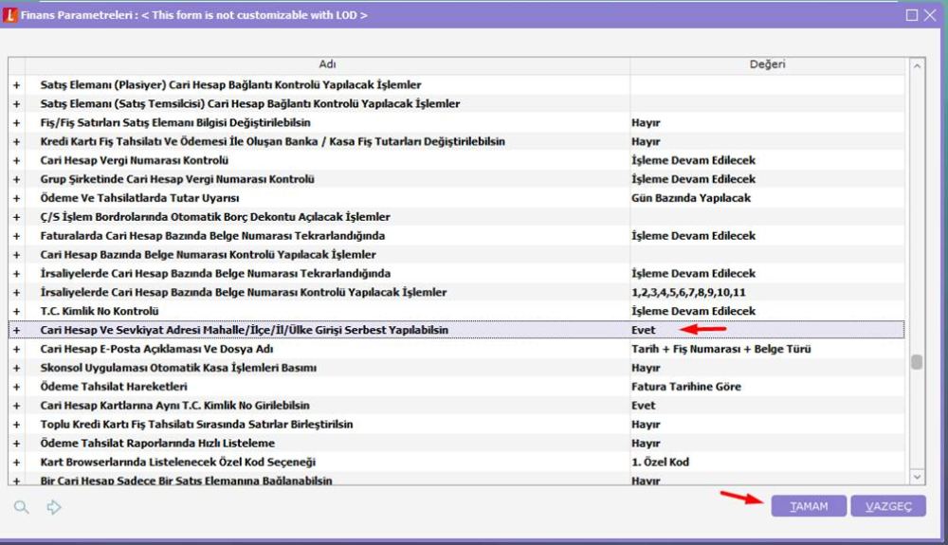Click the vertical scrollbar thumb
This screenshot has width=948, height=545.
click(917, 361)
